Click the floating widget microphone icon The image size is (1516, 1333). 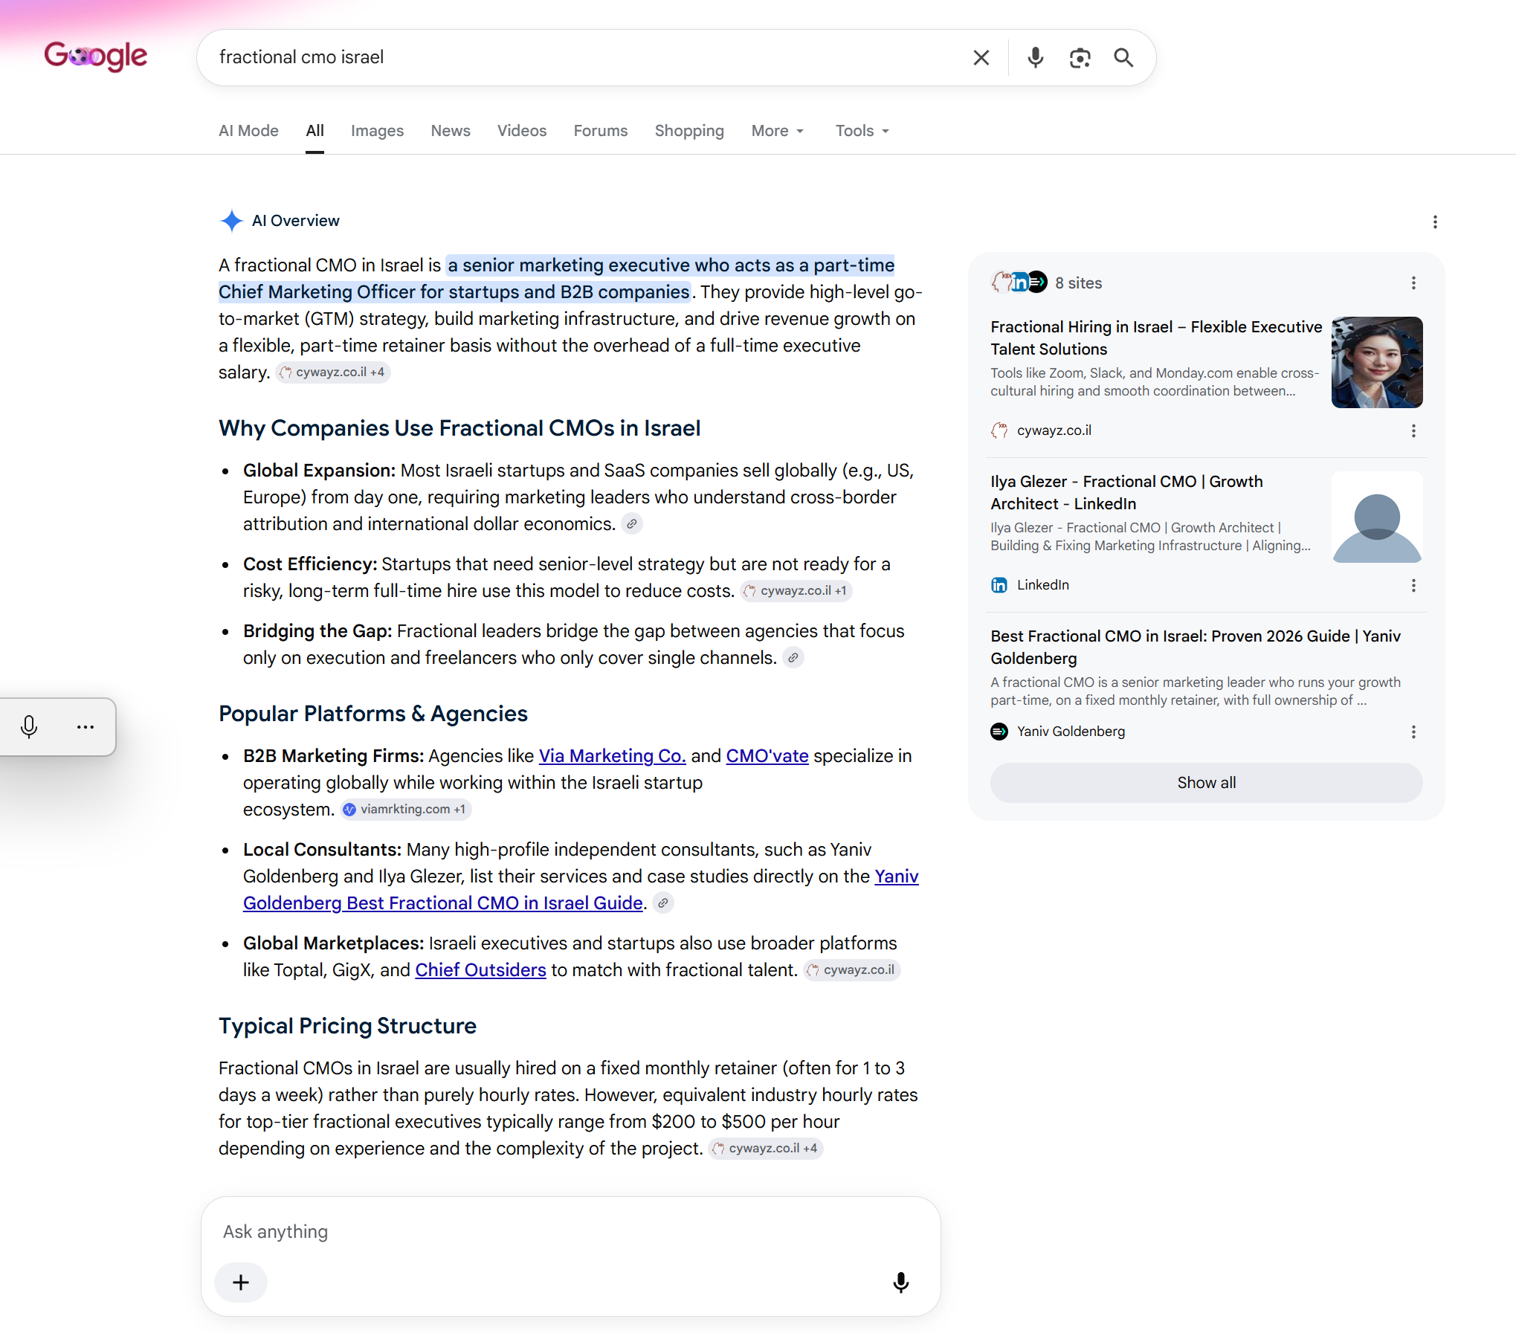(29, 726)
